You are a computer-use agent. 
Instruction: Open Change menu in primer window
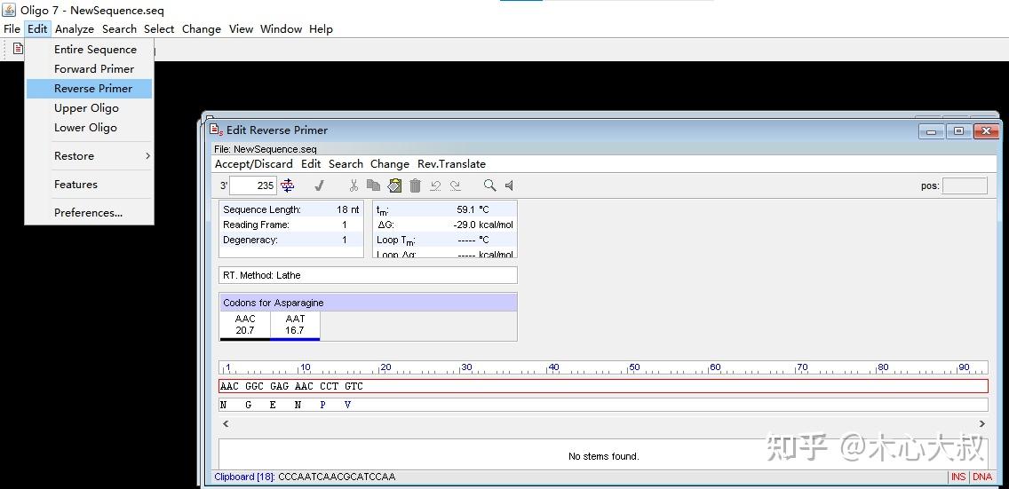click(x=389, y=164)
